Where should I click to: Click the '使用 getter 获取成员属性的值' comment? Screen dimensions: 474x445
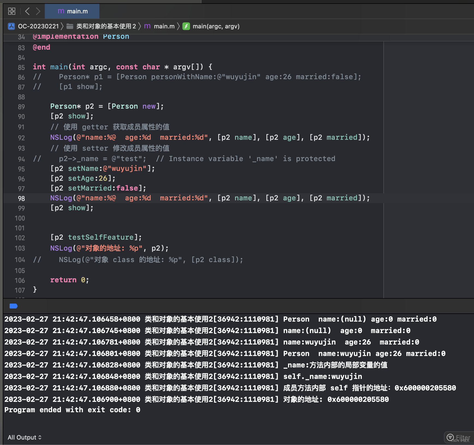tap(110, 127)
